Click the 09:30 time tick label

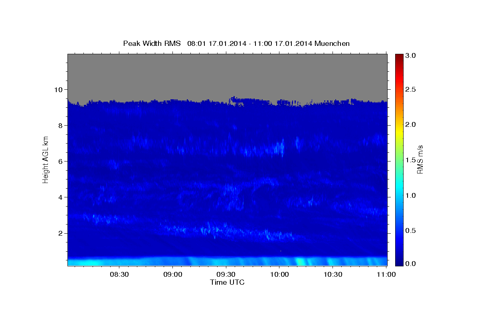pos(226,274)
